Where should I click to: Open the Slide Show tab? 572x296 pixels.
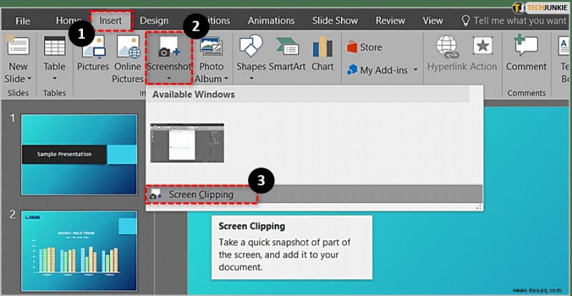coord(335,21)
